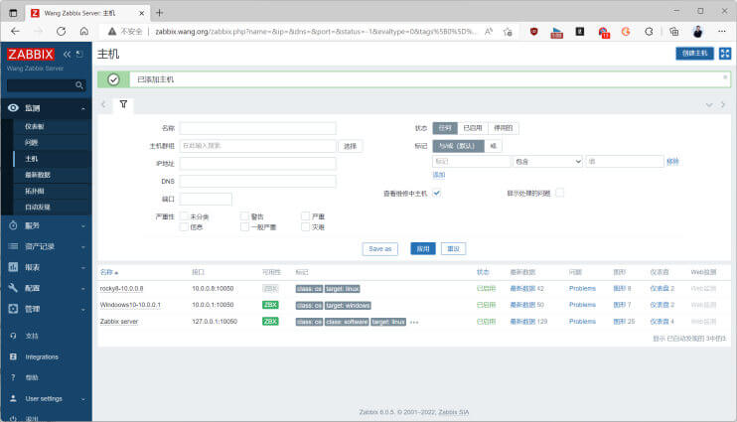Show more tags for Zabbix server
This screenshot has width=737, height=422.
tap(414, 323)
